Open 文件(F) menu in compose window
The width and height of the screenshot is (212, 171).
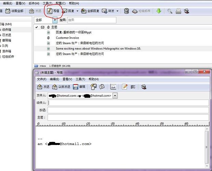[x=42, y=79]
